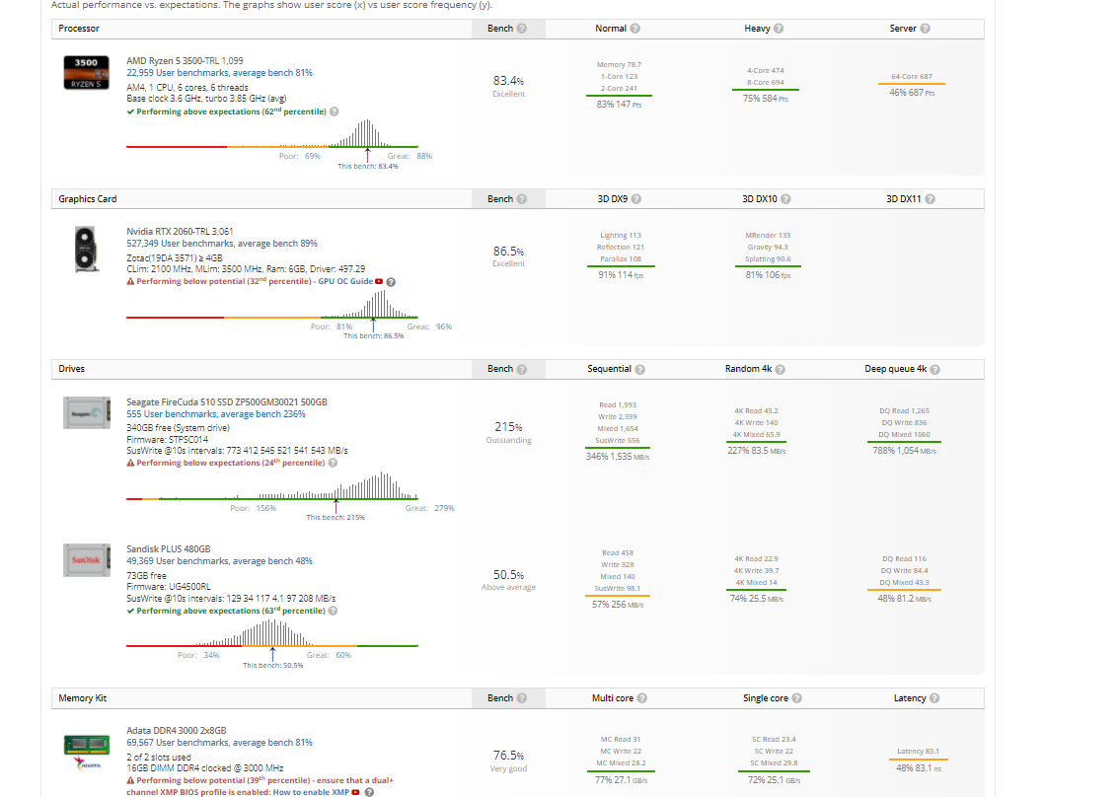Open Seagate FireCuda 510 SSD link

point(227,401)
